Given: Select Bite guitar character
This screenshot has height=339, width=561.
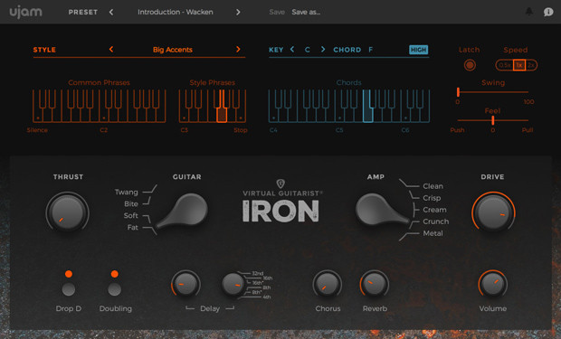Looking at the screenshot, I should click(131, 203).
